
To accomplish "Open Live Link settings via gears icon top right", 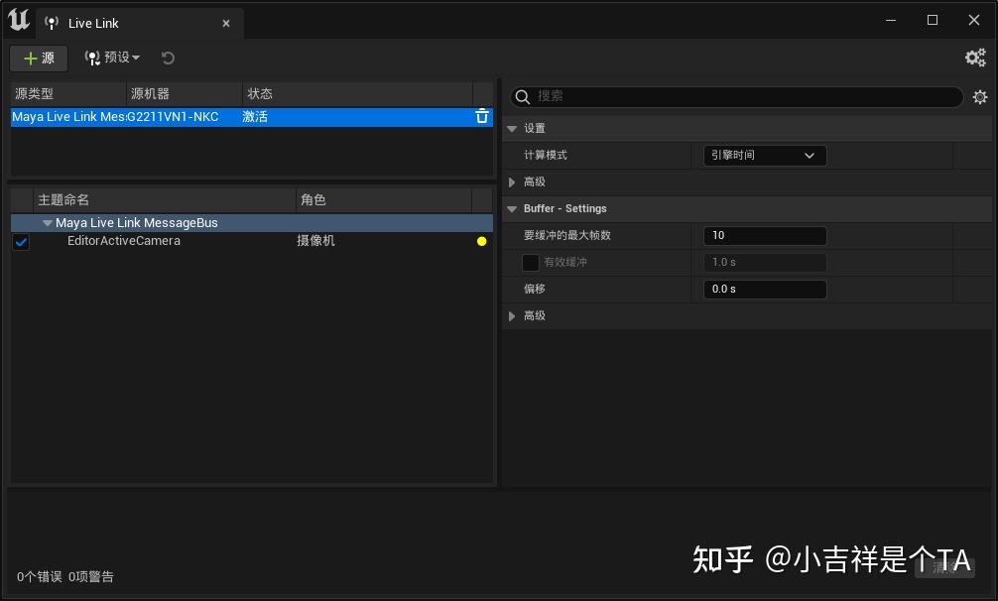I will pos(974,58).
